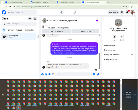Open the account profile picture menu
This screenshot has height=110, width=138.
point(132,12)
